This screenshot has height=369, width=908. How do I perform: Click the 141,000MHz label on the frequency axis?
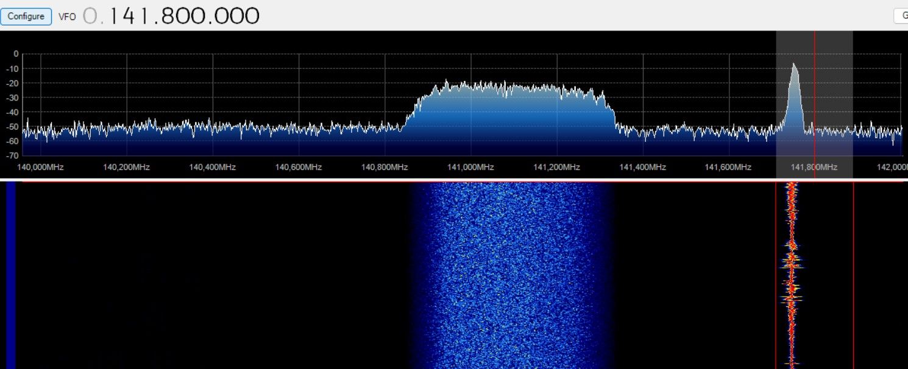470,167
